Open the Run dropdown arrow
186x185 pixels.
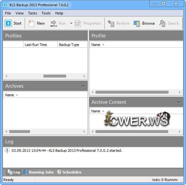(71, 23)
